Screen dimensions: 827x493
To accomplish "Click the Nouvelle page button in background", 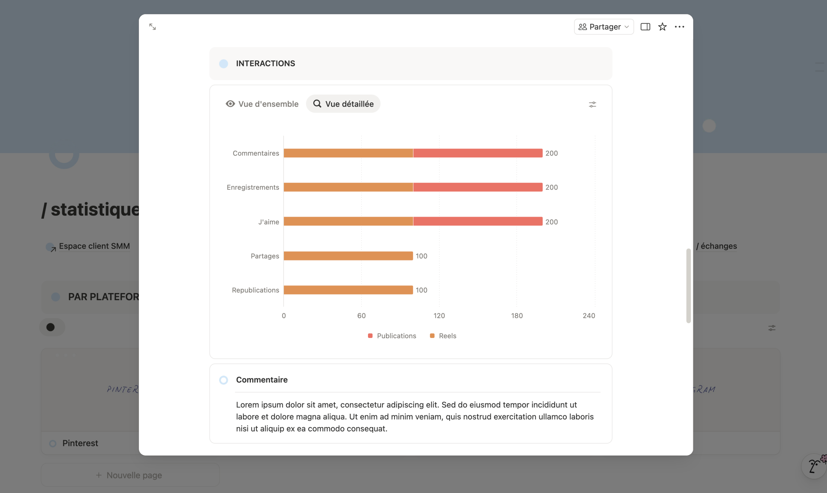I will click(130, 475).
